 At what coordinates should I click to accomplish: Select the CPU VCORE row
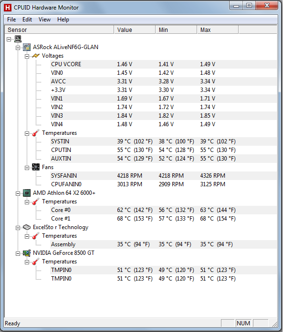pyautogui.click(x=163, y=64)
